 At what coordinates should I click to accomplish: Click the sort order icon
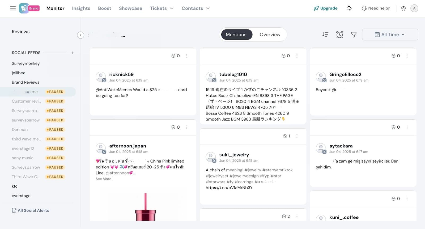(x=325, y=35)
